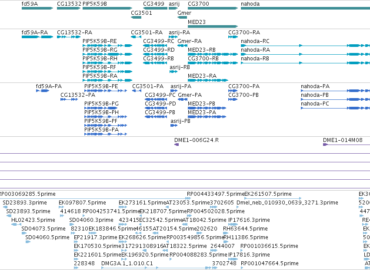Image resolution: width=370 pixels, height=270 pixels.
Task: Click transcript CG3501-RA
Action: 136,37
